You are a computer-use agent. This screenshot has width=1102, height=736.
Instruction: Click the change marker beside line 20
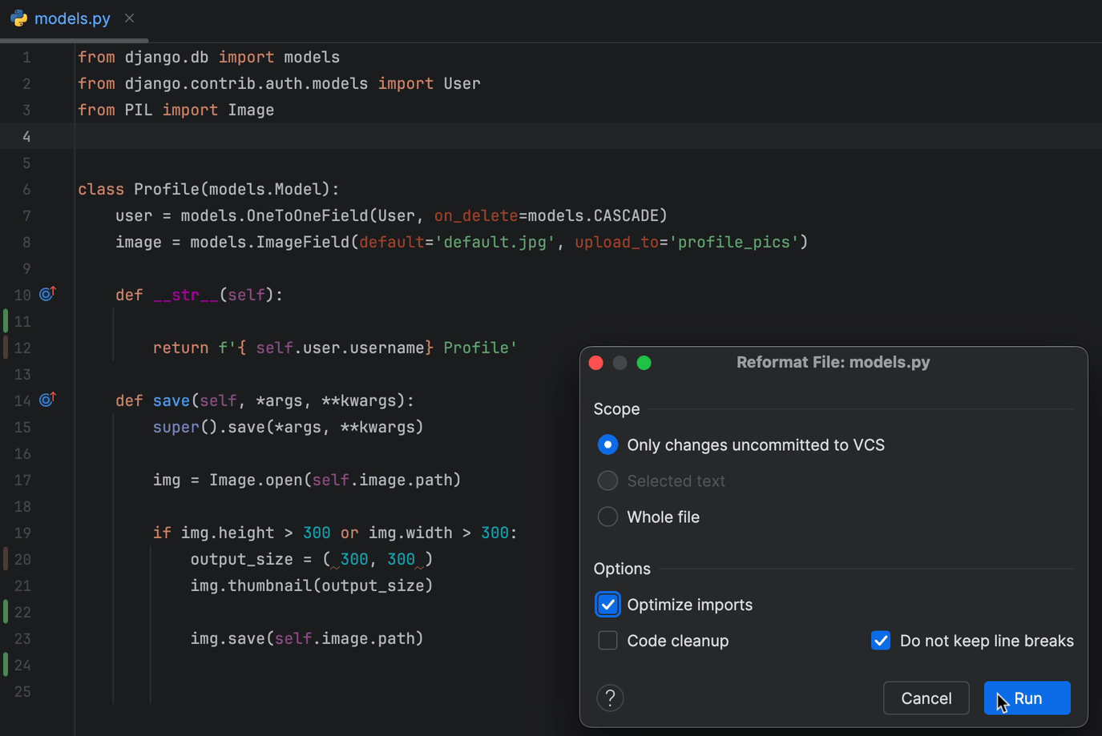[x=6, y=559]
